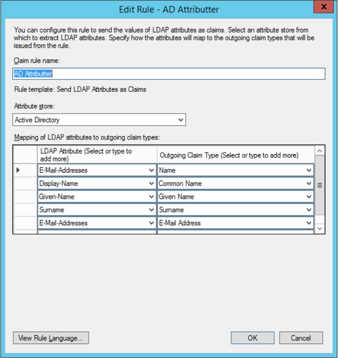Open the Given Name outgoing claim dropdown
The image size is (338, 358).
308,197
